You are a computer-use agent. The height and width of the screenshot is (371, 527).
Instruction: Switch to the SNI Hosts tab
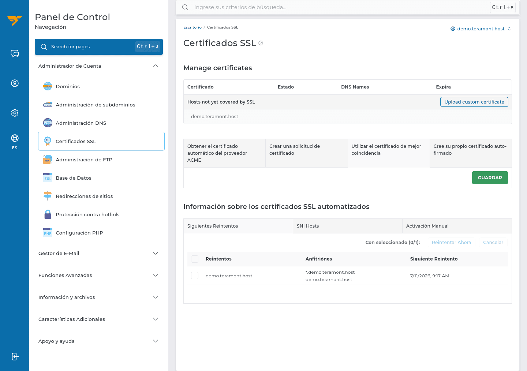coord(348,226)
